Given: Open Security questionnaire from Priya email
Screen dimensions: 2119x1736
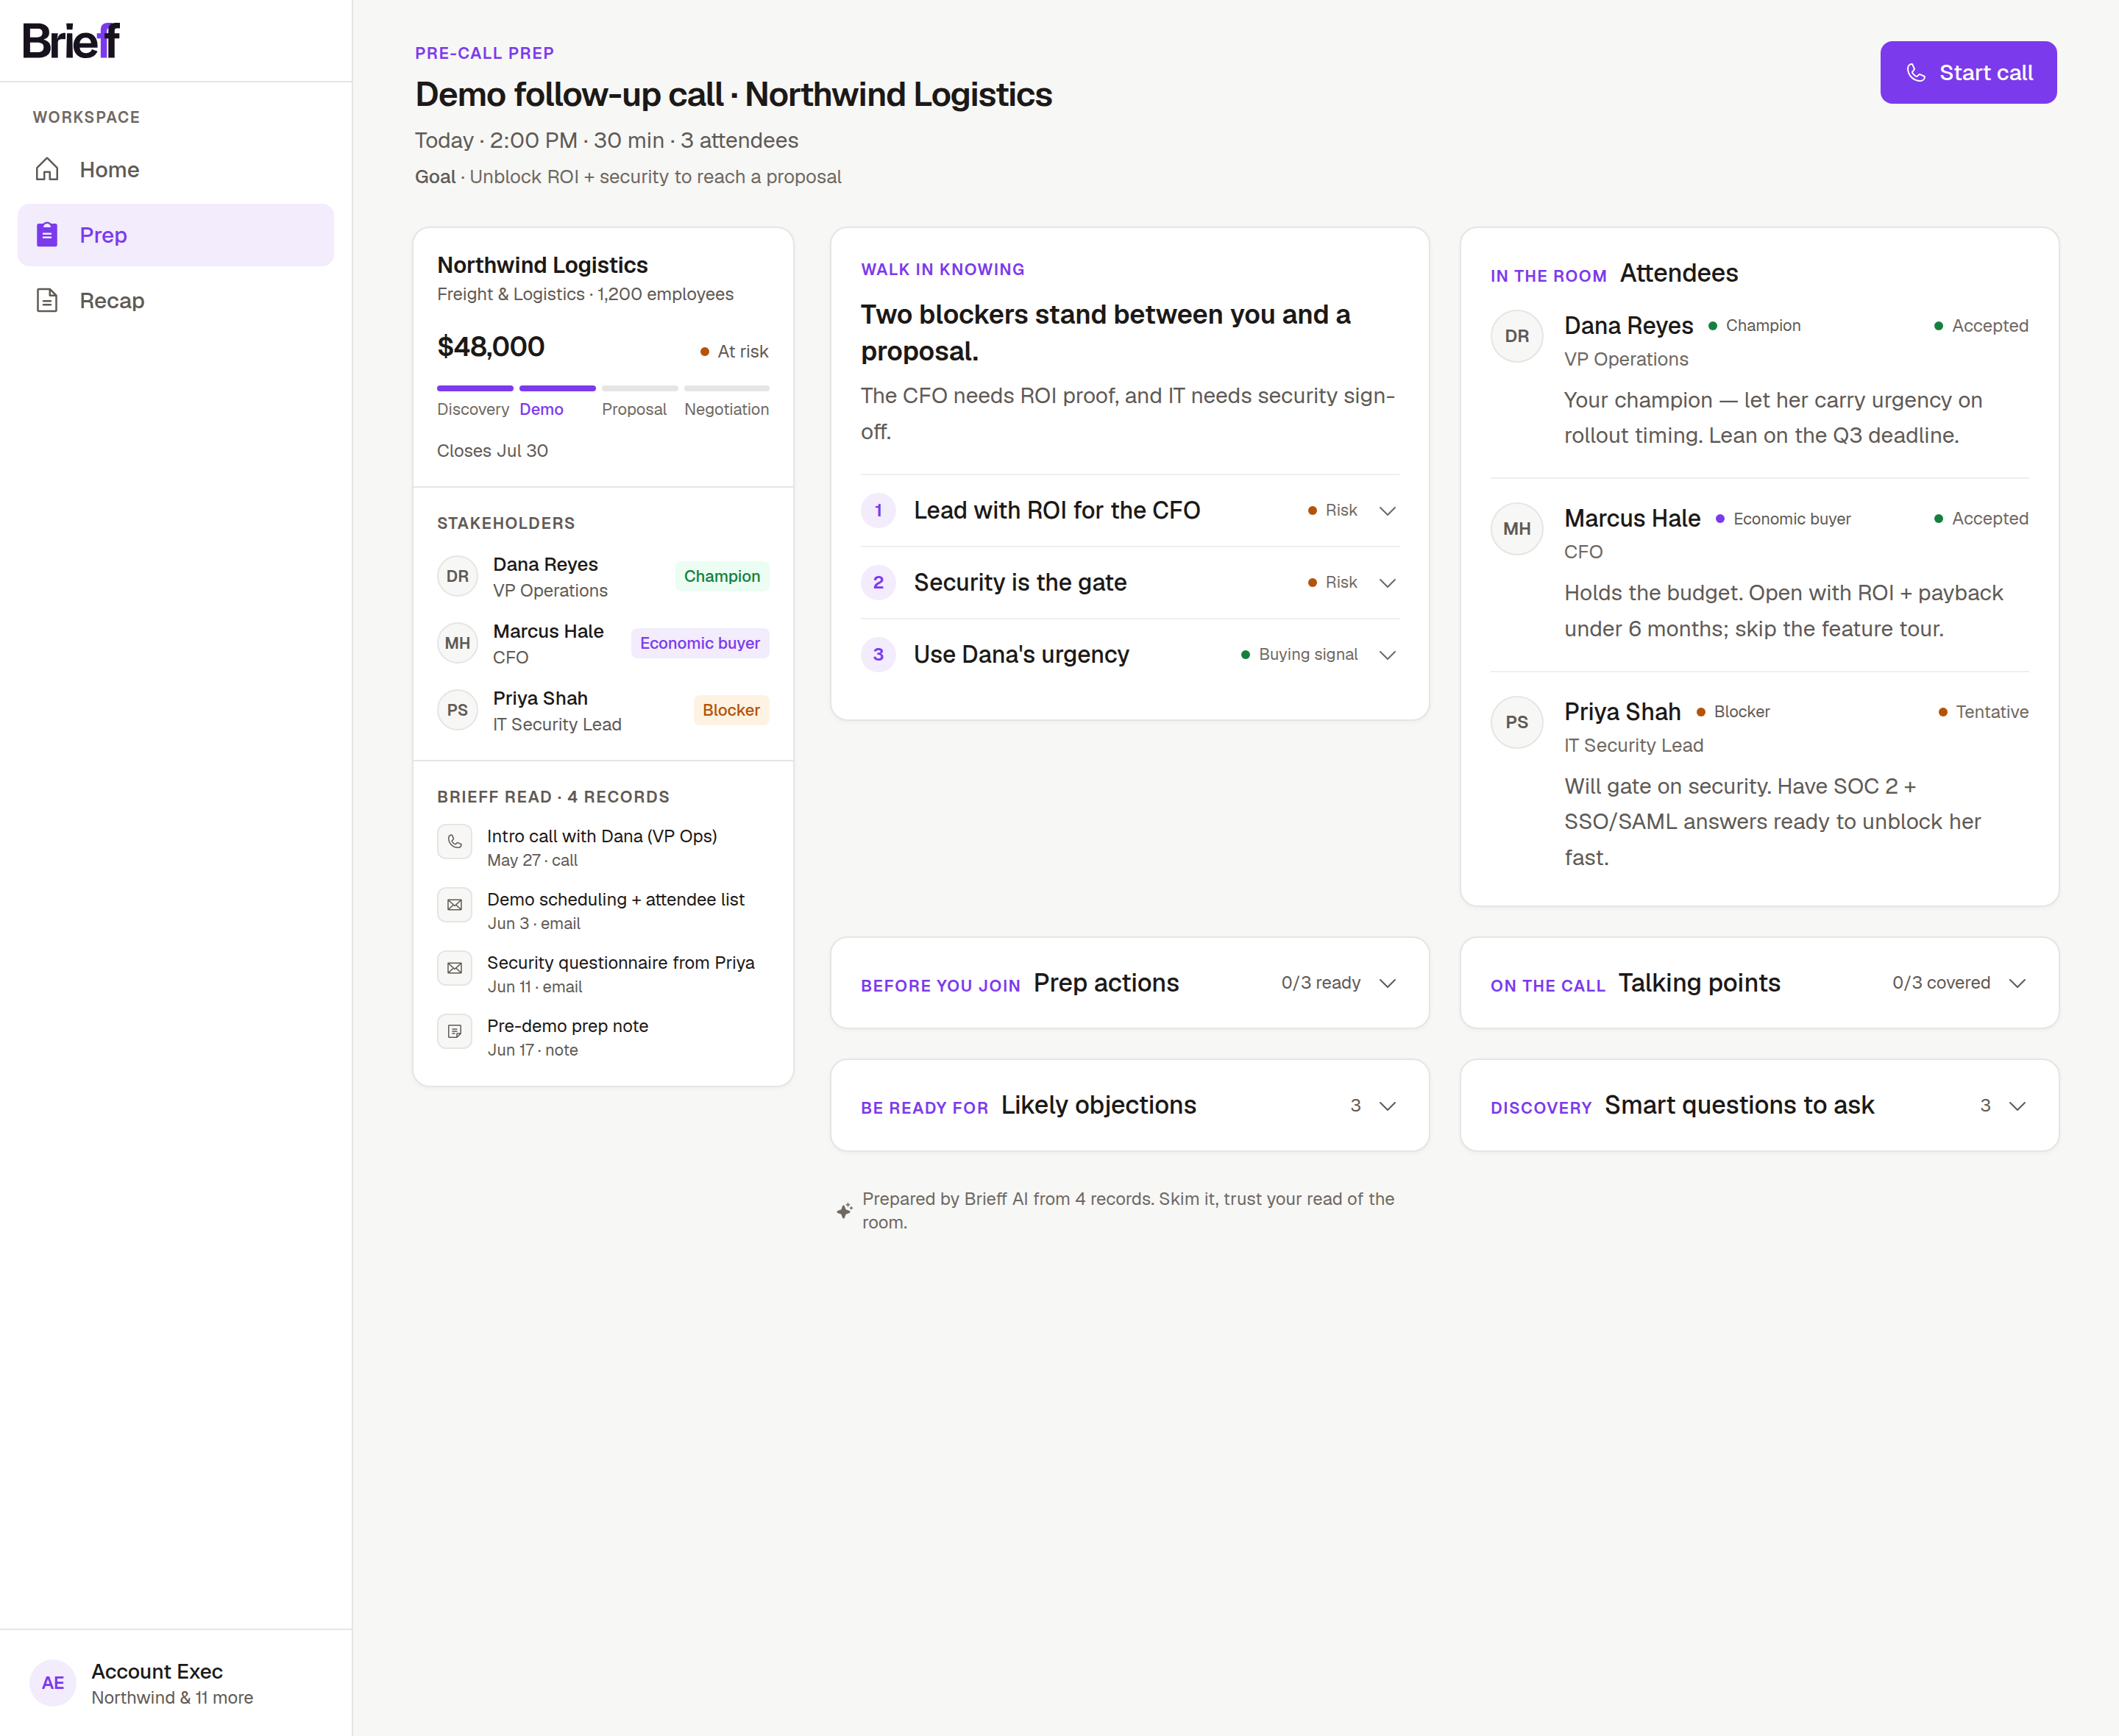Looking at the screenshot, I should (x=603, y=973).
